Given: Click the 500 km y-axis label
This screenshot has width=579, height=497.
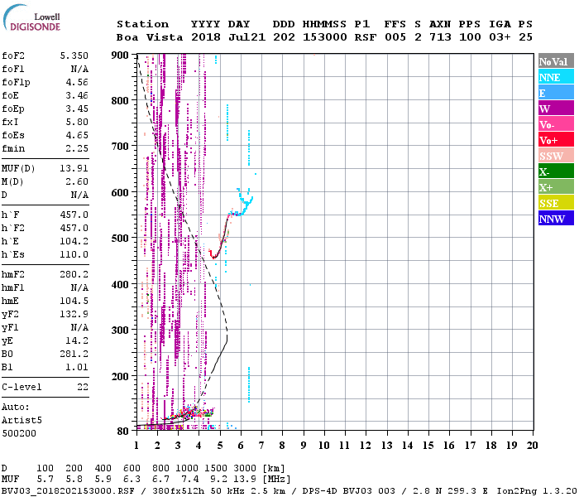Looking at the screenshot, I should point(120,239).
